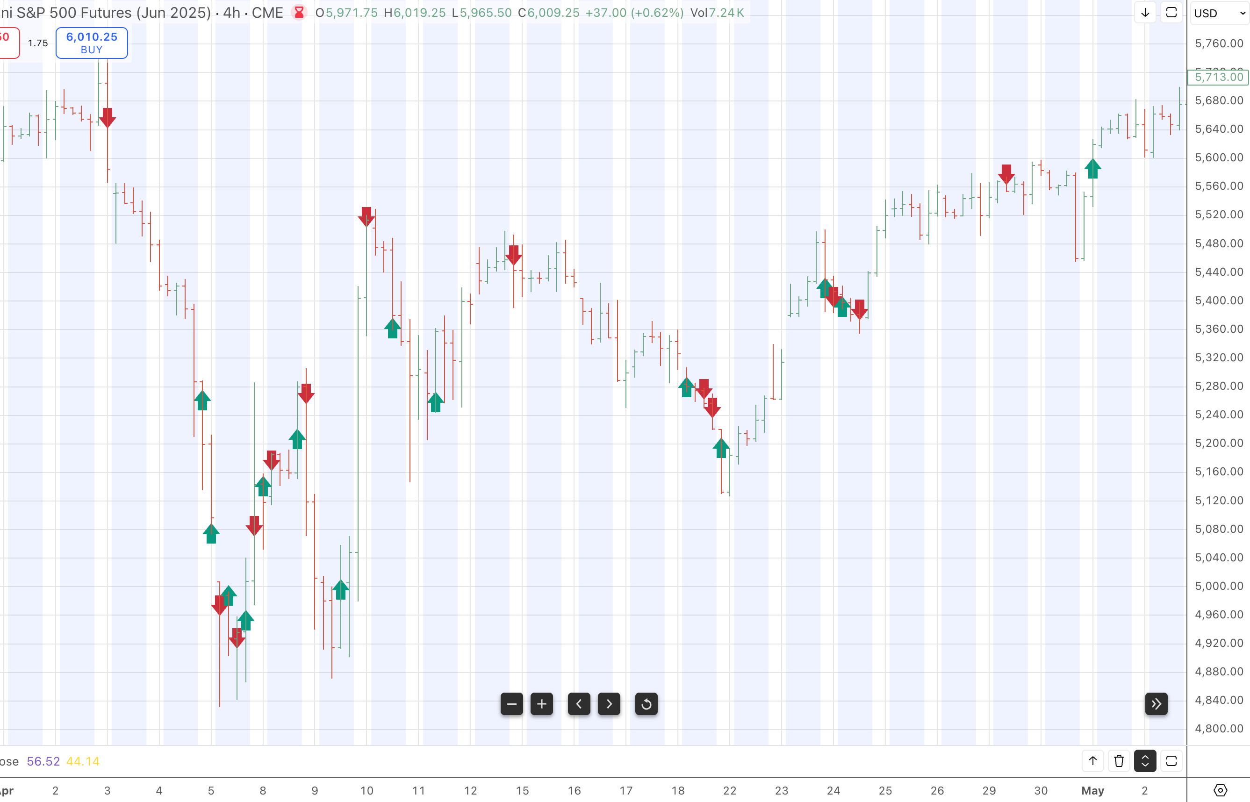Image resolution: width=1250 pixels, height=802 pixels.
Task: Toggle collapse of the bottom indicator pane
Action: click(1145, 761)
